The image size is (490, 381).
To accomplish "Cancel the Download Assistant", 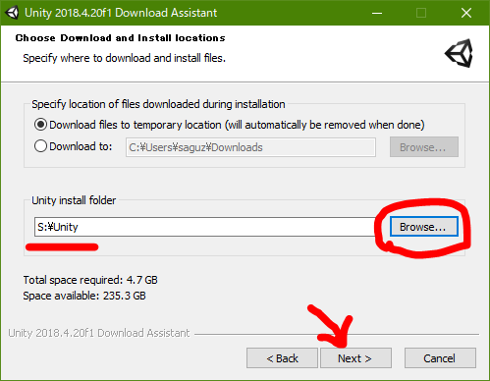I will (x=440, y=358).
